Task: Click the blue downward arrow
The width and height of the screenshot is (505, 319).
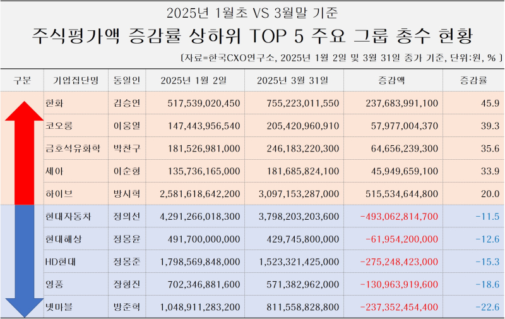Action: click(x=24, y=261)
